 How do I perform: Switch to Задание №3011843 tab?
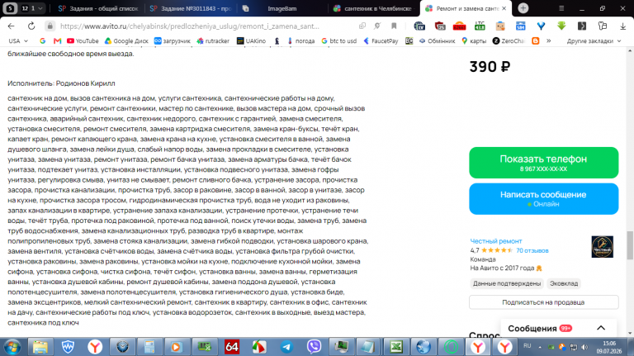pyautogui.click(x=190, y=8)
